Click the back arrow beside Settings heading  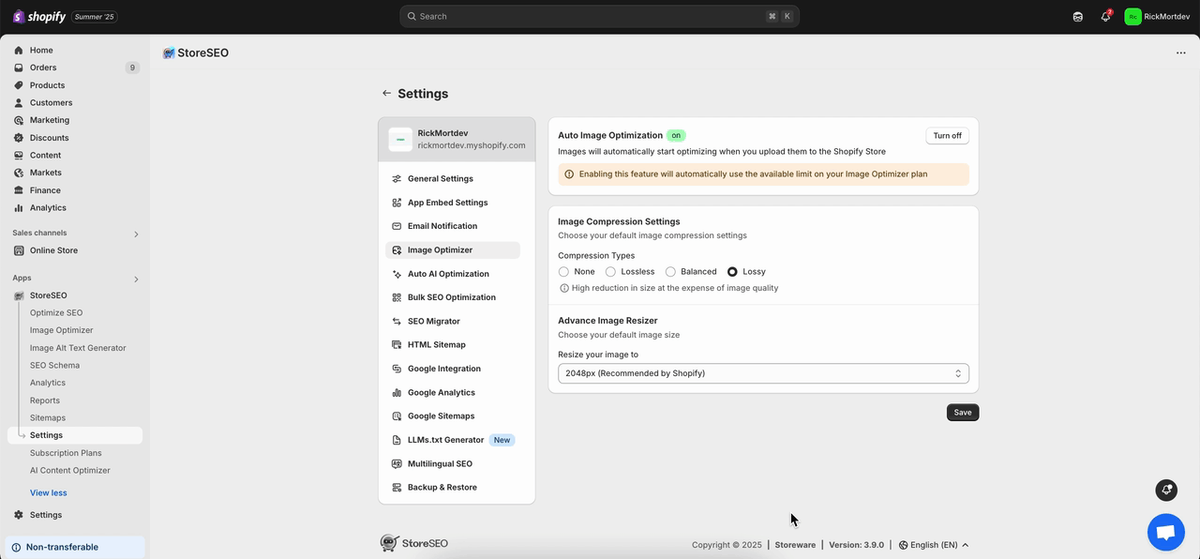point(386,94)
